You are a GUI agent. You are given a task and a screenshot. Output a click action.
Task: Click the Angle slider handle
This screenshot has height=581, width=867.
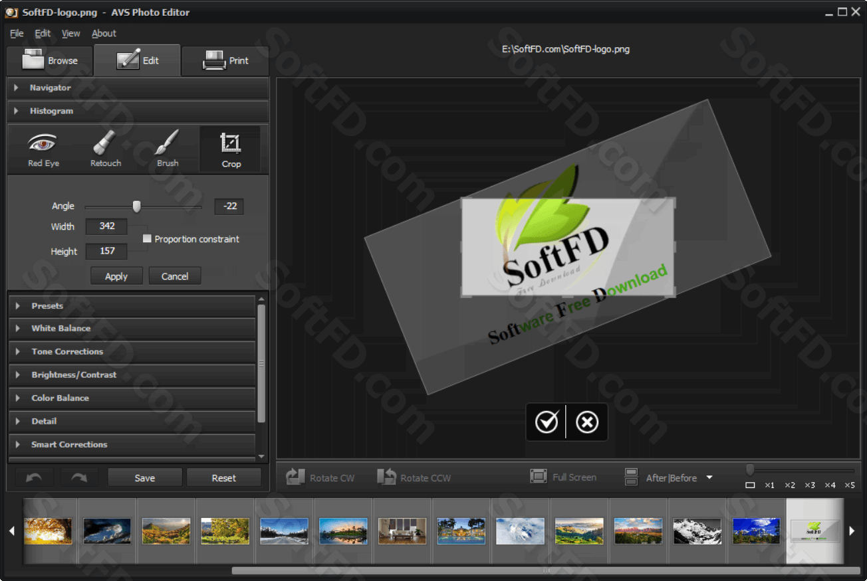pos(136,207)
